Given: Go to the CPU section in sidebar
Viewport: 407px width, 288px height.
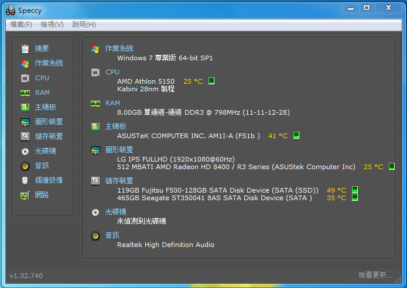Looking at the screenshot, I should coord(42,78).
